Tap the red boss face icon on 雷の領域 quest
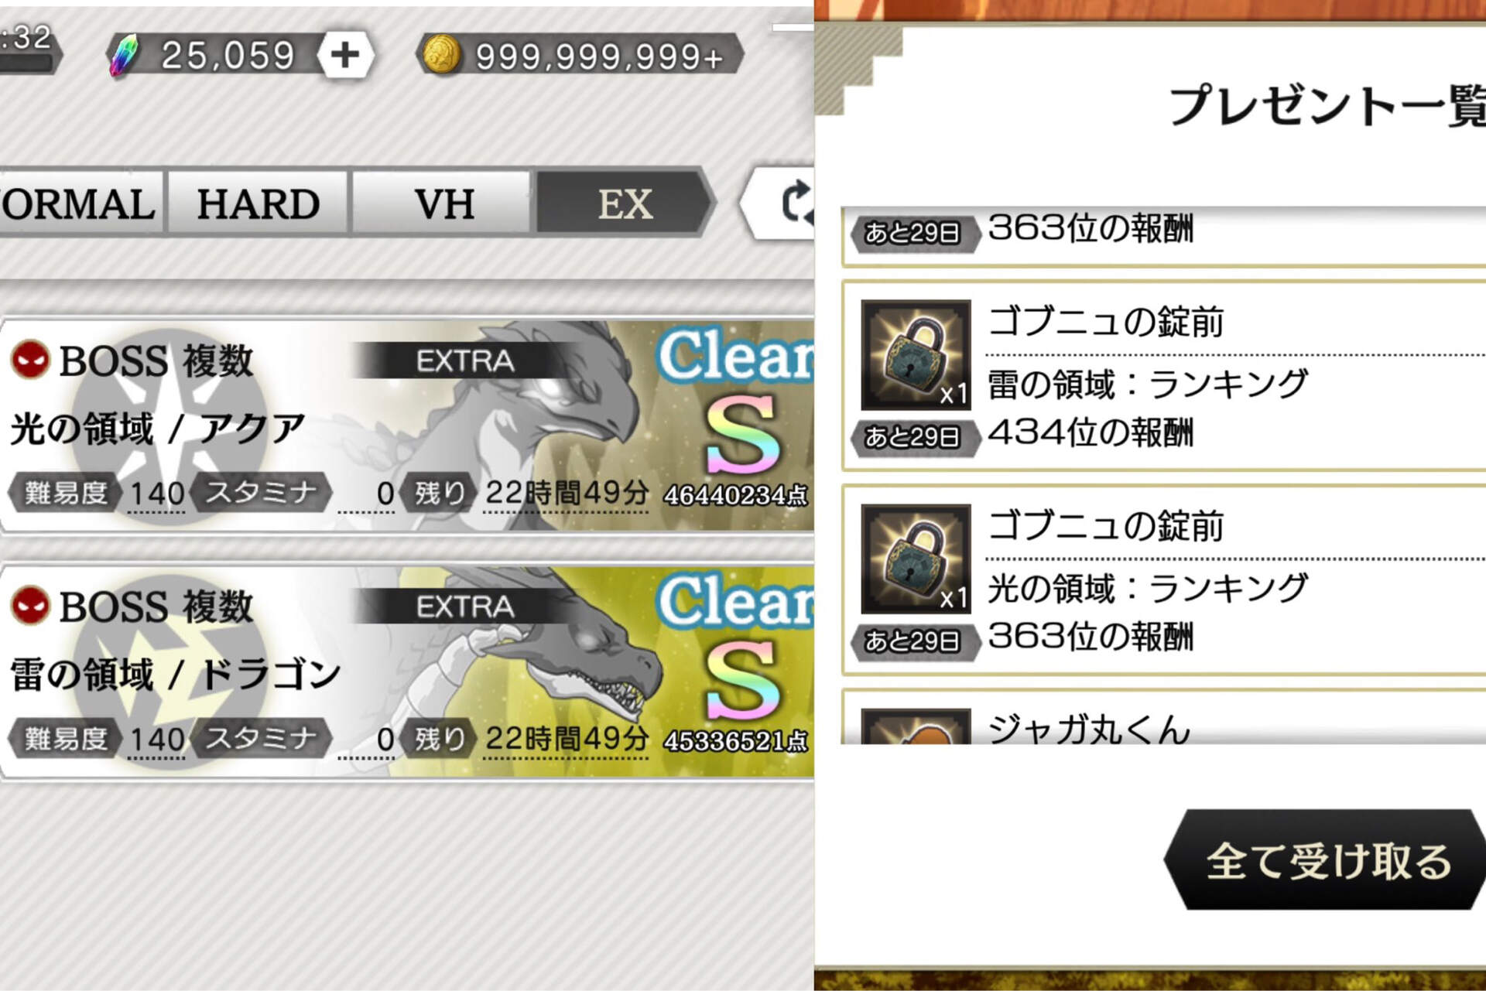This screenshot has height=991, width=1486. pyautogui.click(x=31, y=606)
